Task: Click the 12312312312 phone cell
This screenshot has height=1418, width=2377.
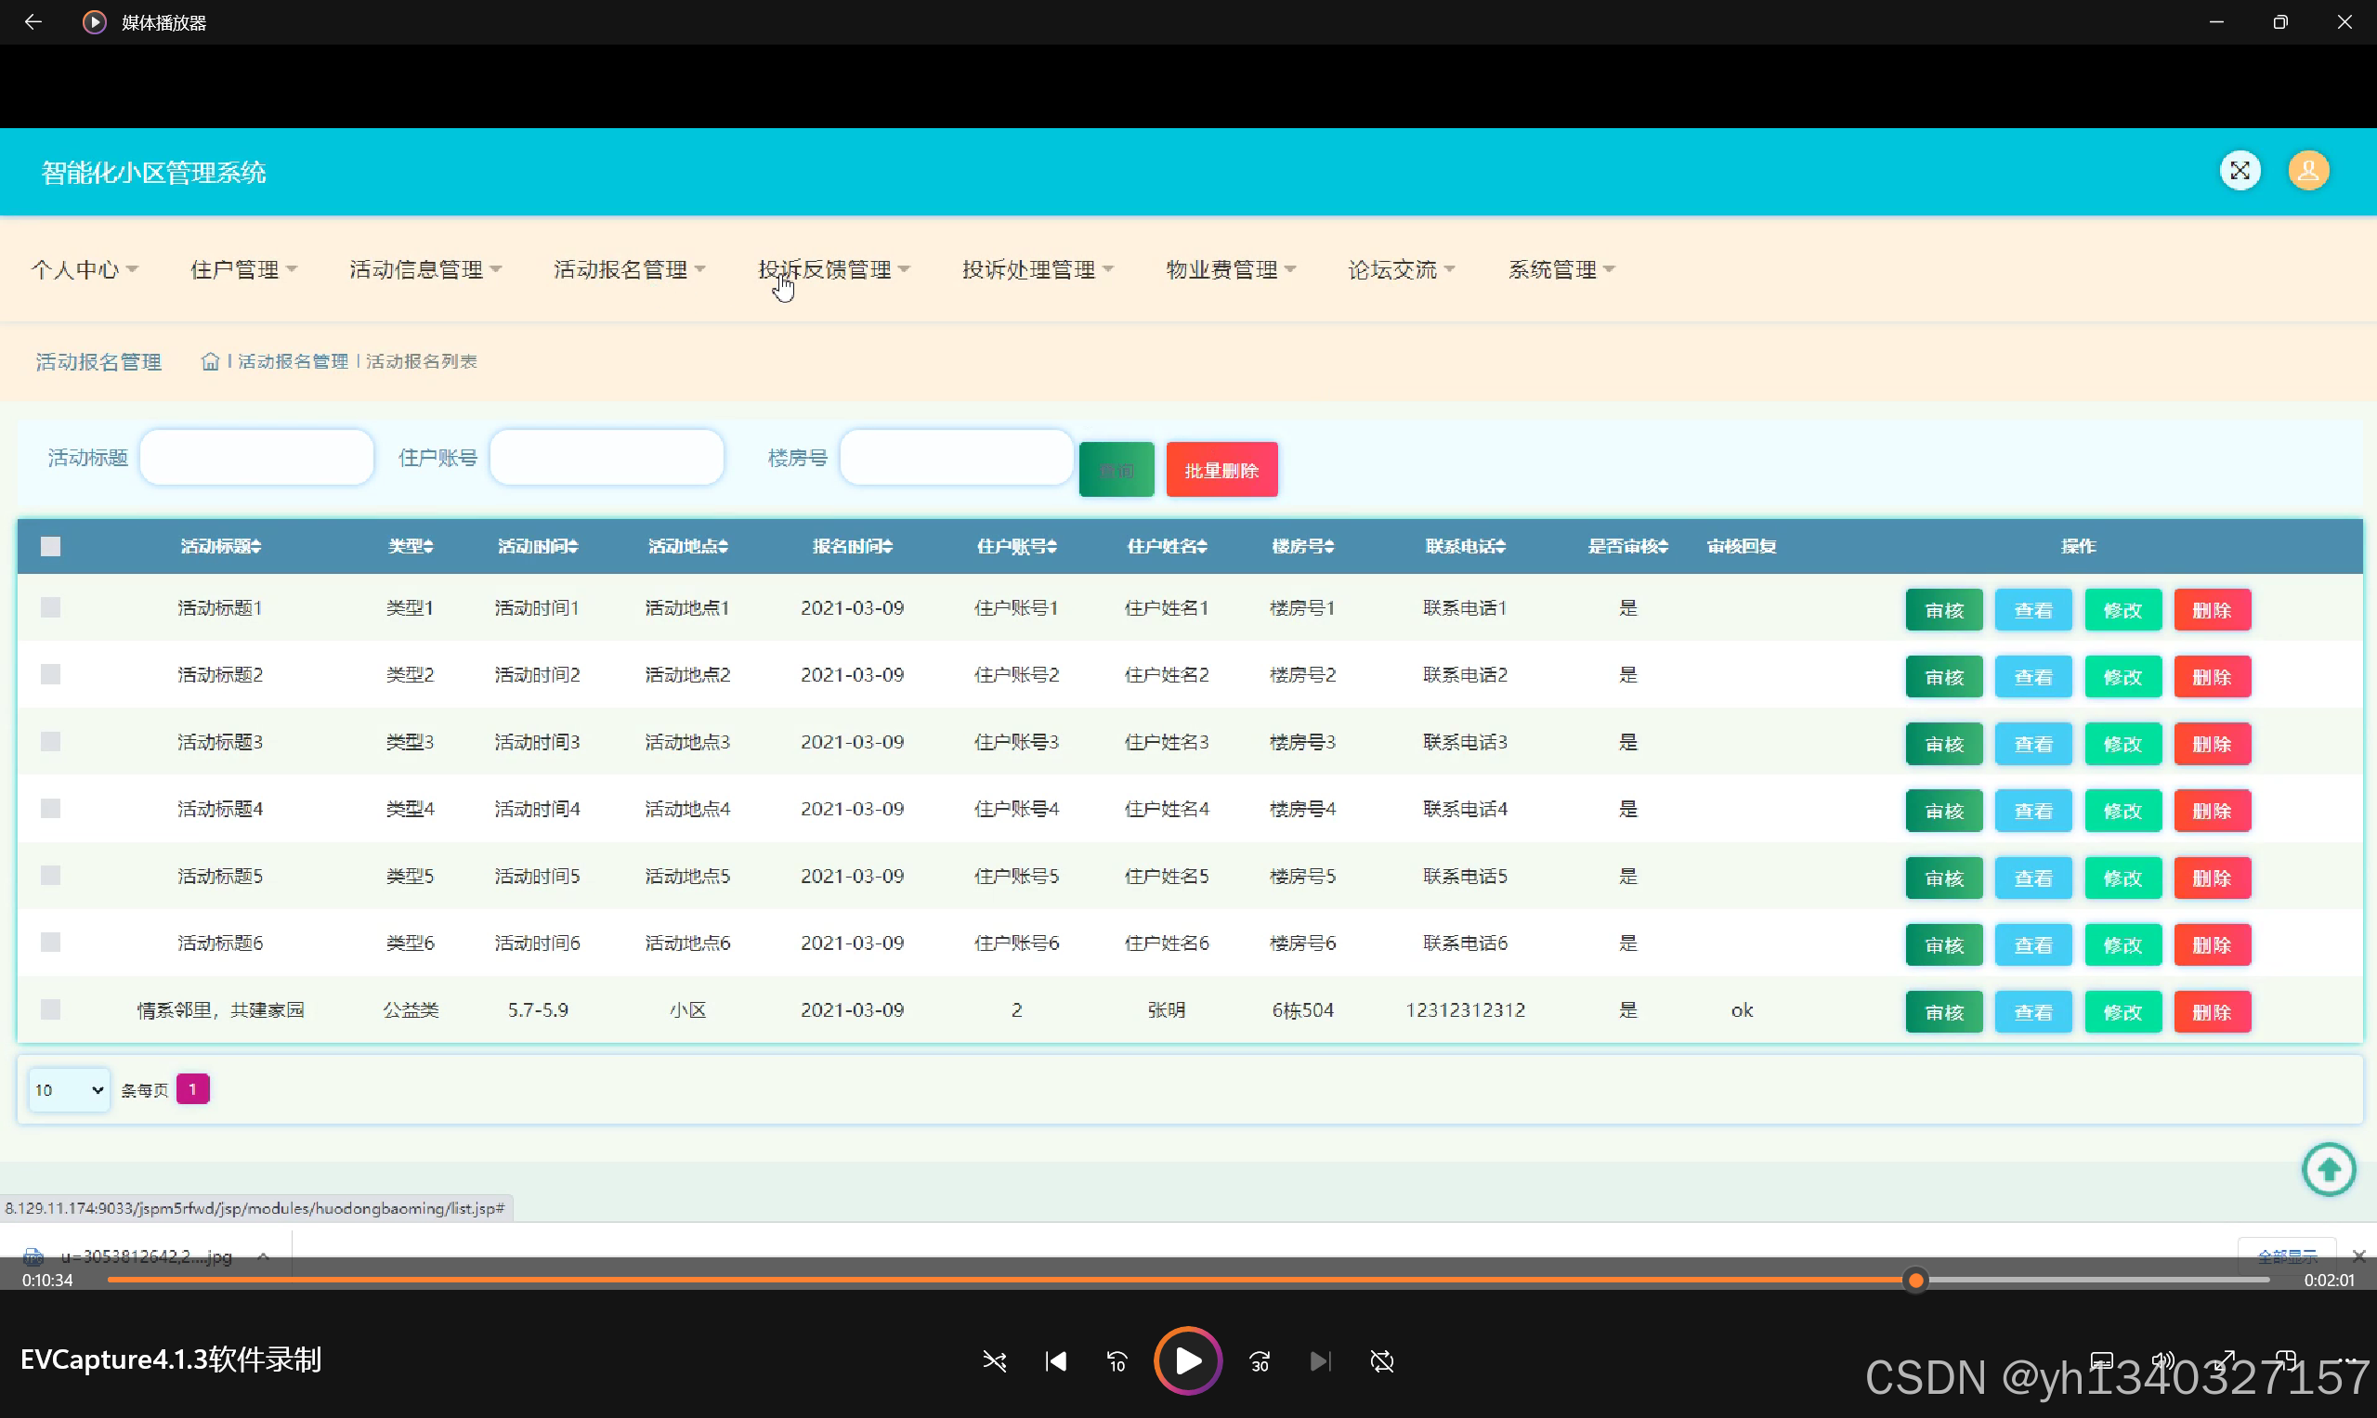Action: [1465, 1009]
